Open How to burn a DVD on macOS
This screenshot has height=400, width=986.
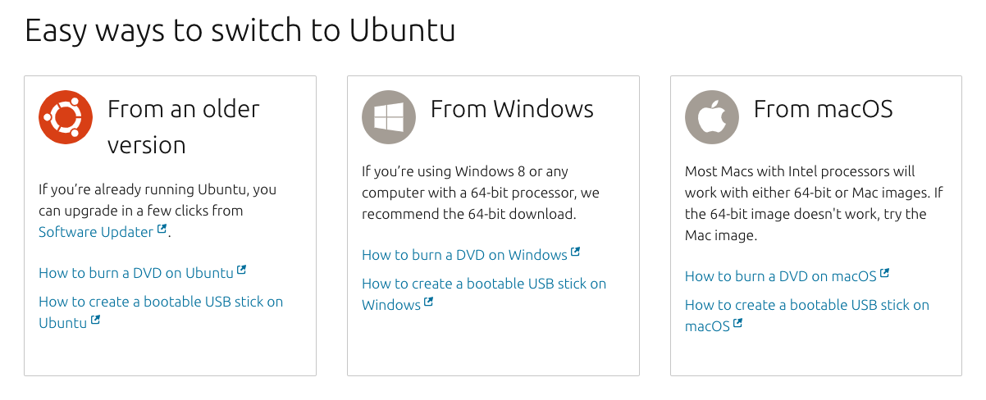[x=781, y=276]
